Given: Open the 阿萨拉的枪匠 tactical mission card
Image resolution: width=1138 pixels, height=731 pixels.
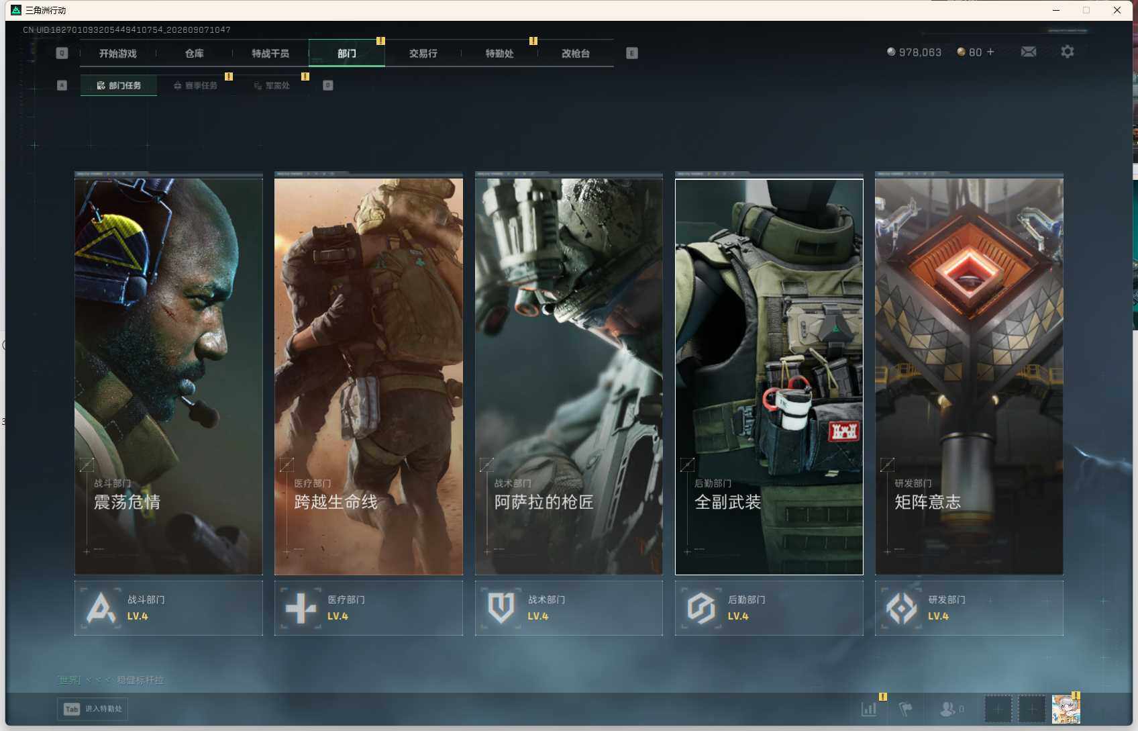Looking at the screenshot, I should click(x=569, y=376).
